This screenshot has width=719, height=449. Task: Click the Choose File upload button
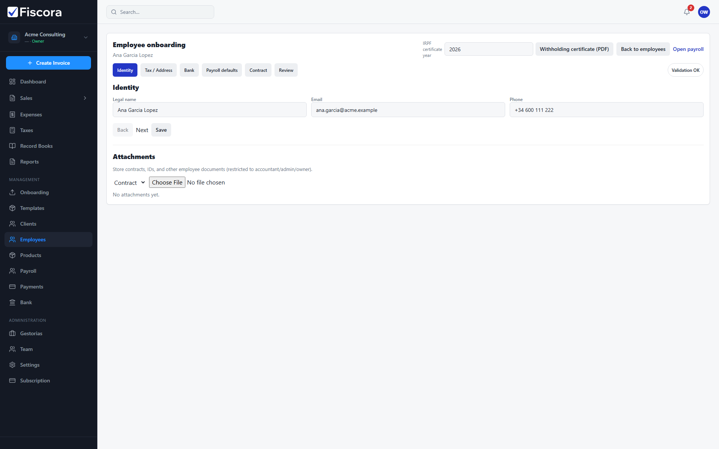tap(167, 182)
